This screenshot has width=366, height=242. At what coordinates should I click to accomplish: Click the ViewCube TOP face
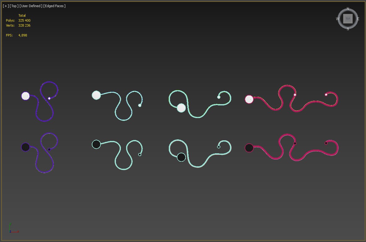[x=348, y=19]
